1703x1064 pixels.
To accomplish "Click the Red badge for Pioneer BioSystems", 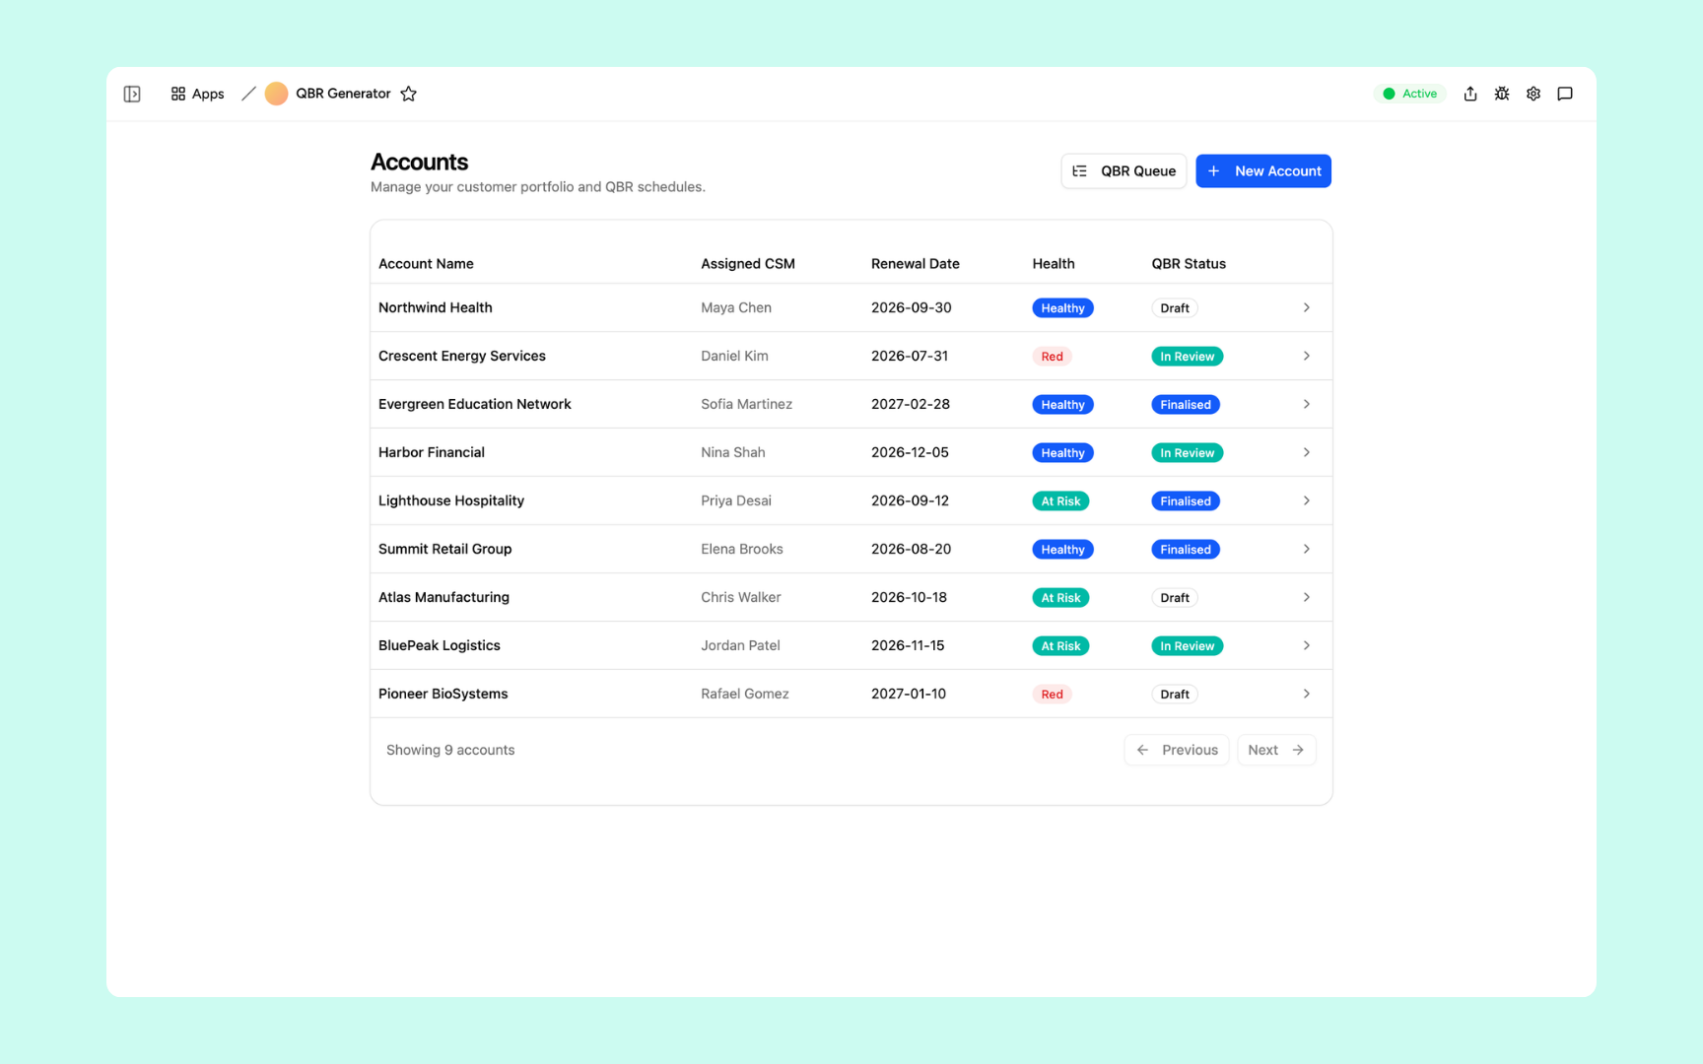I will tap(1052, 694).
